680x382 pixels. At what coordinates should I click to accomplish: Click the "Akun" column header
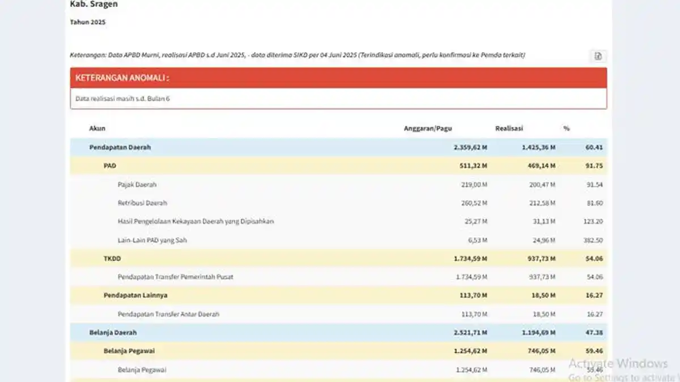[97, 128]
